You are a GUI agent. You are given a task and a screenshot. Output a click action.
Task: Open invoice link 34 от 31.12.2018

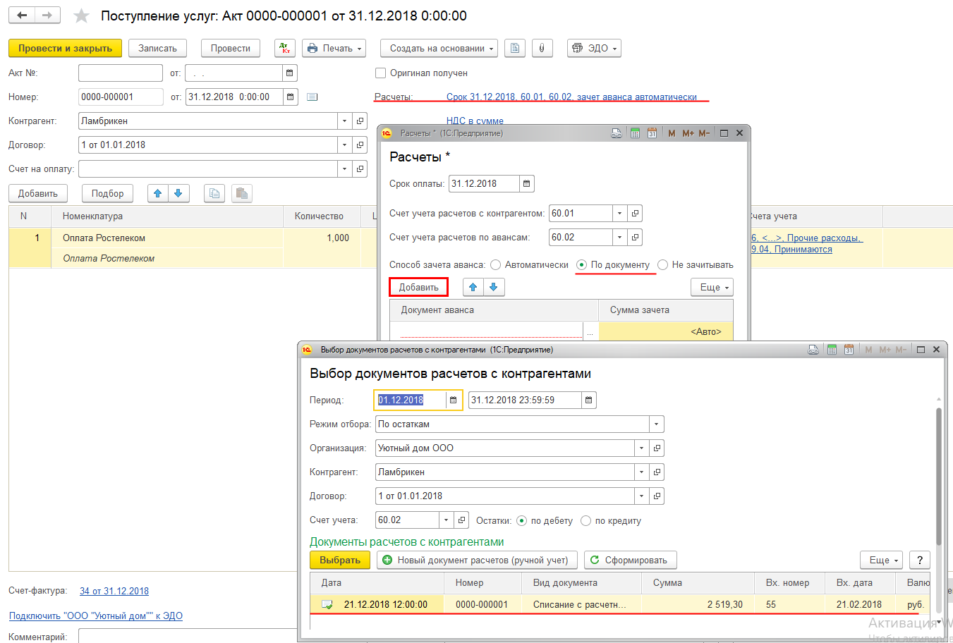pyautogui.click(x=114, y=591)
